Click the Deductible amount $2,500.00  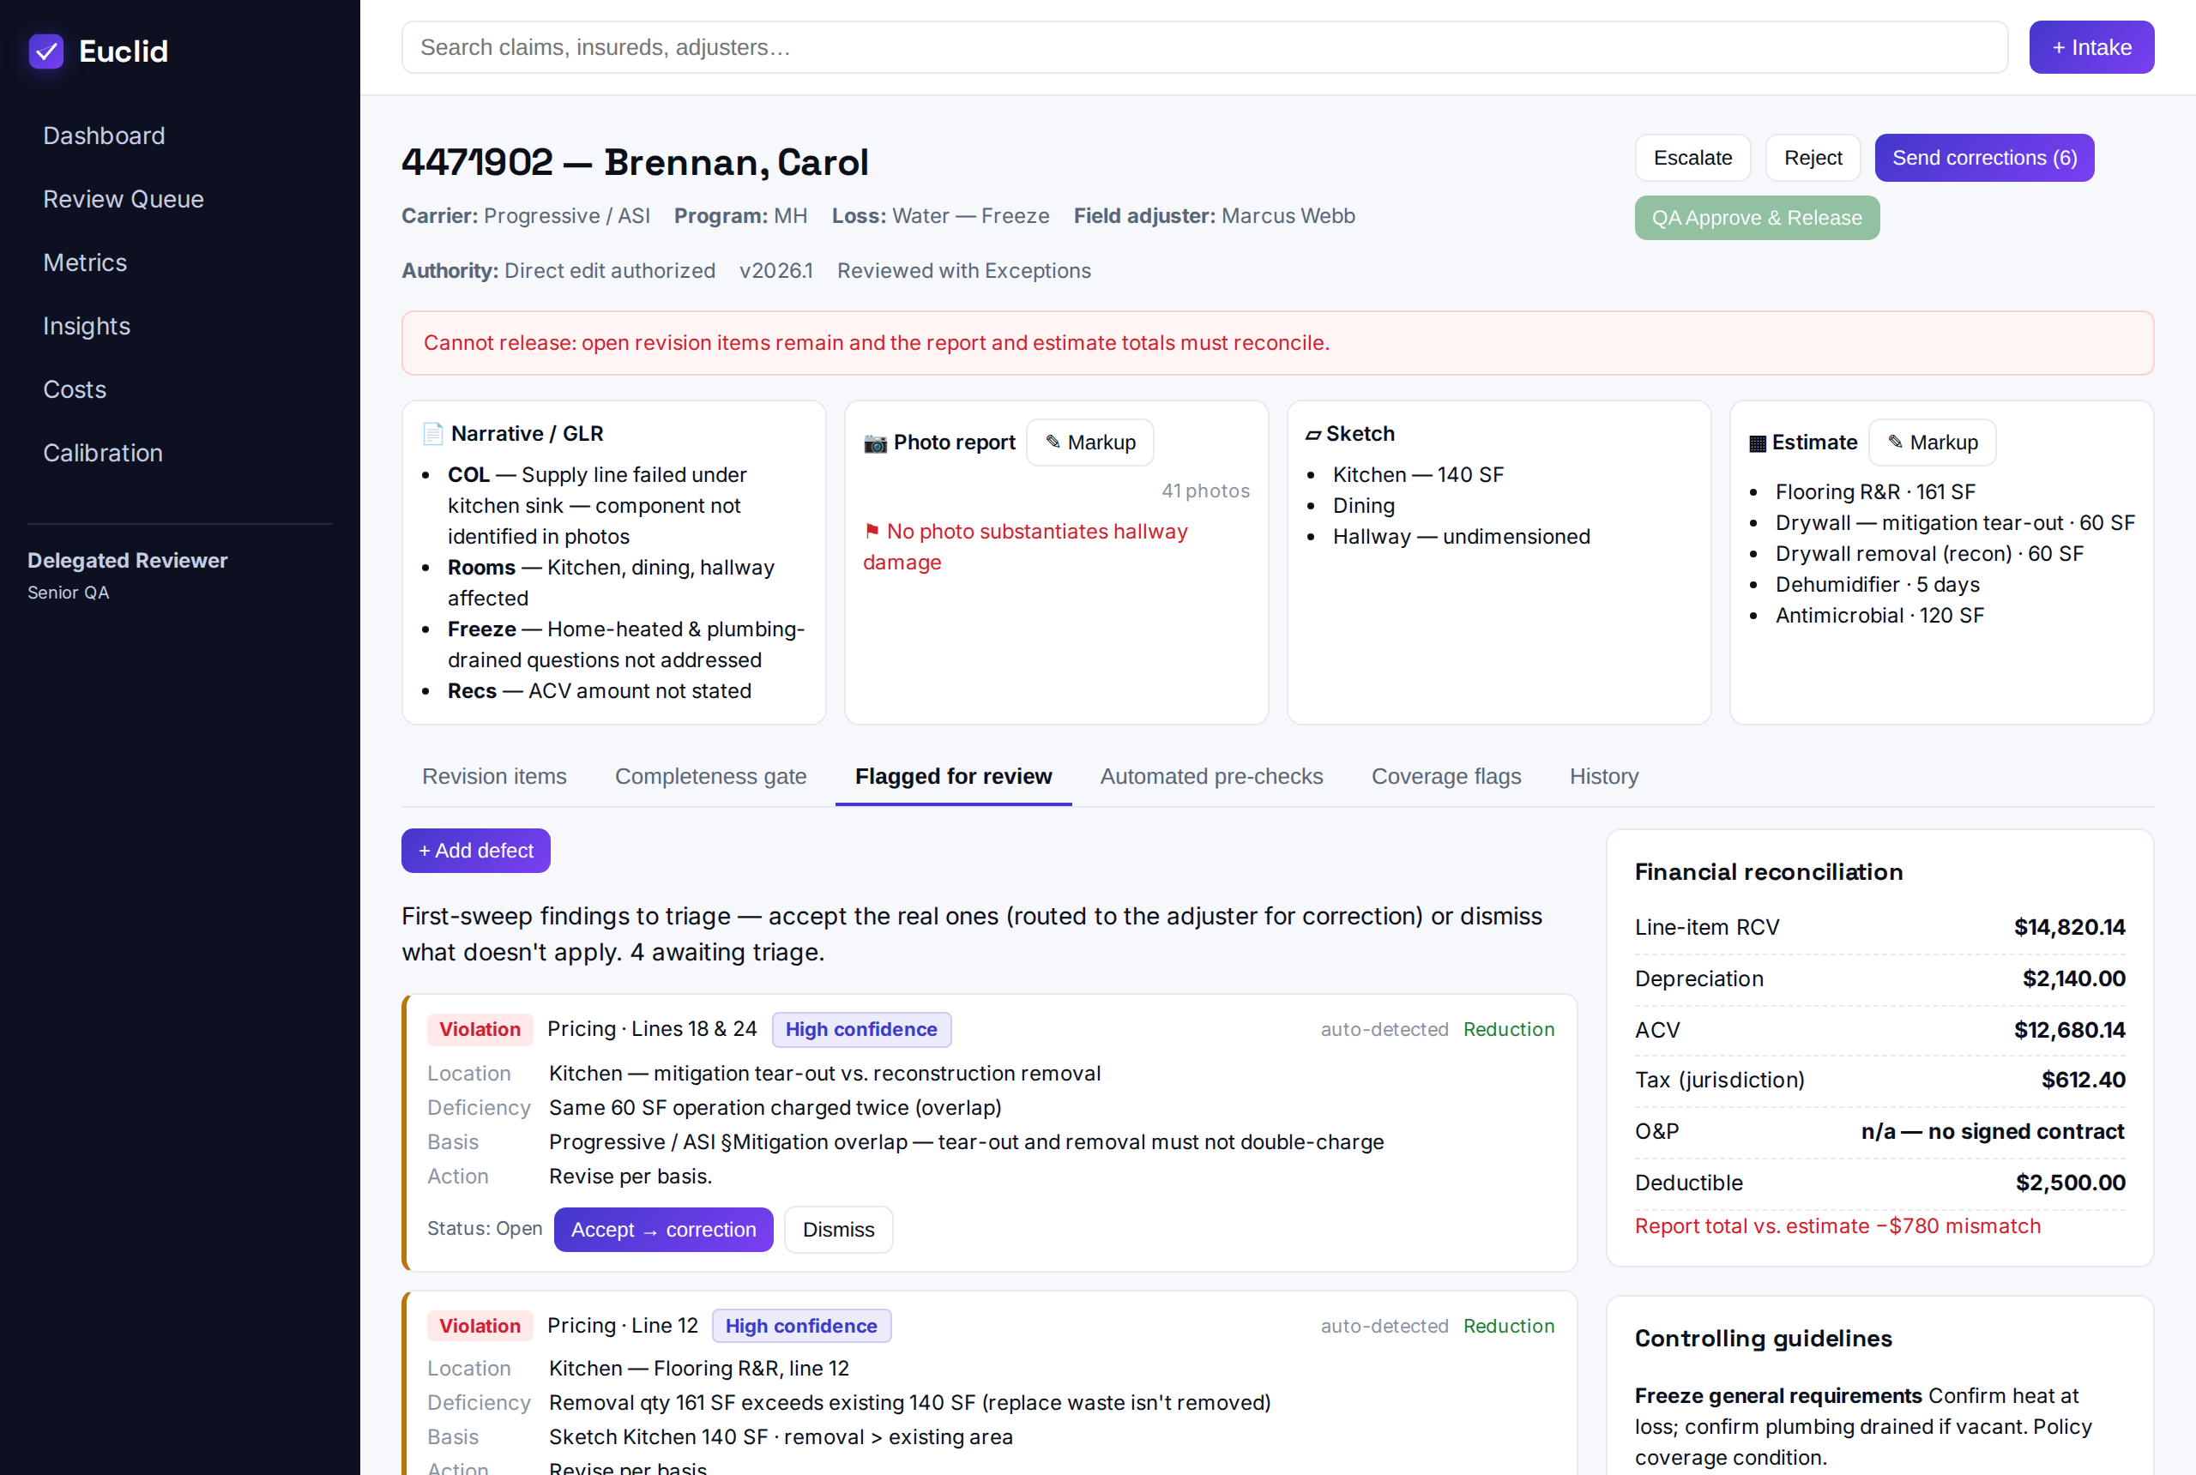[x=2070, y=1183]
